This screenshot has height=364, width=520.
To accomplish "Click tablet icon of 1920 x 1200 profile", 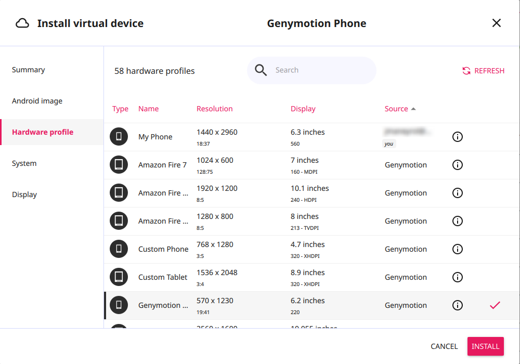I will 119,193.
